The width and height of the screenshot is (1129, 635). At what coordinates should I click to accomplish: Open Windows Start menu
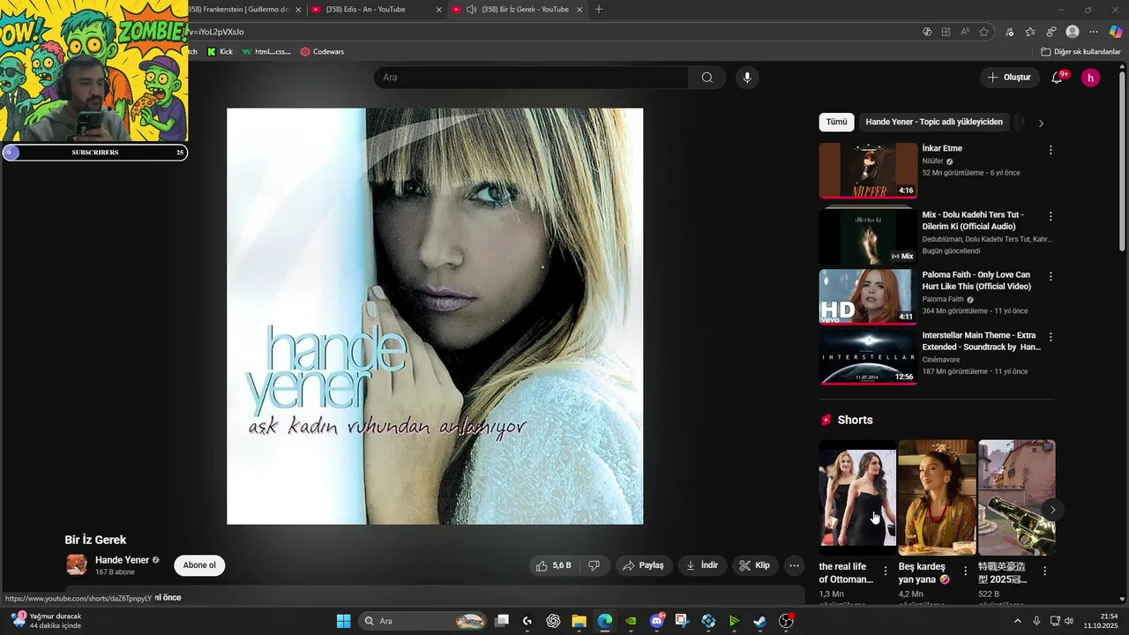(x=343, y=621)
